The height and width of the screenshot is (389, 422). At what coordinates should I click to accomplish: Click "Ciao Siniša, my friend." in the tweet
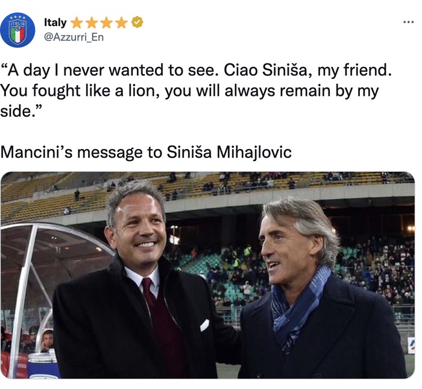(307, 70)
